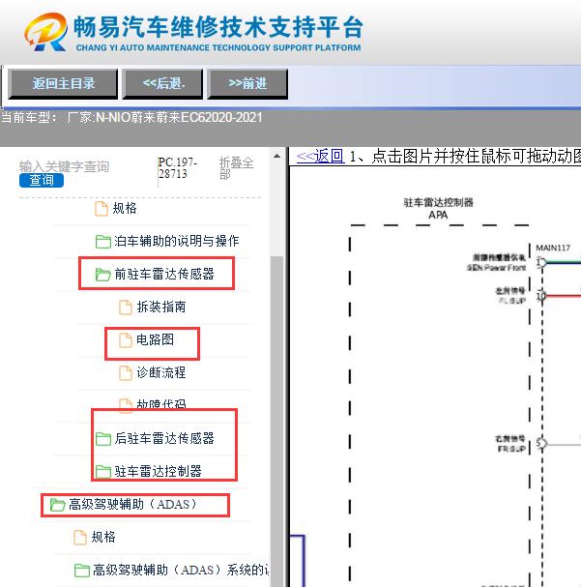Click the 返回主目录 button

(x=63, y=84)
